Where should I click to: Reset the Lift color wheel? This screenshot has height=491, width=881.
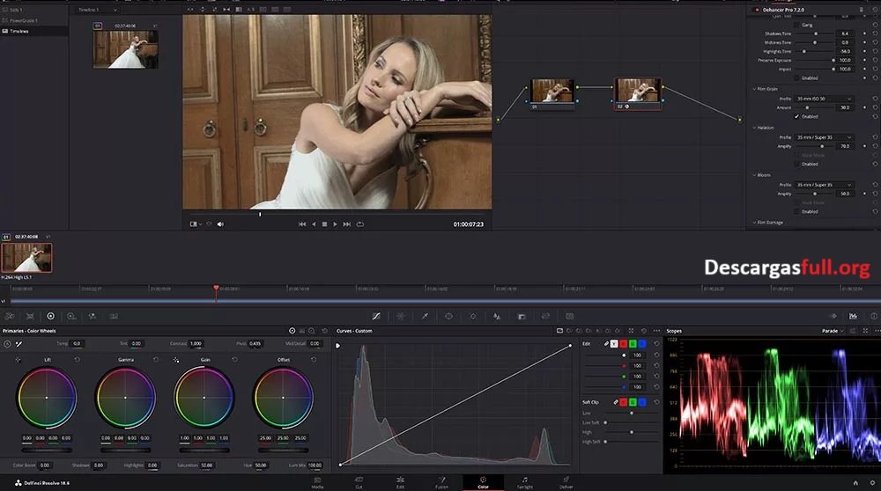[77, 360]
